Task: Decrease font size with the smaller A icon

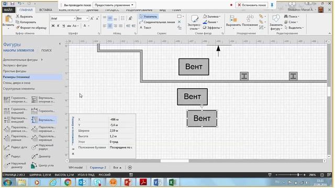Action: point(97,19)
